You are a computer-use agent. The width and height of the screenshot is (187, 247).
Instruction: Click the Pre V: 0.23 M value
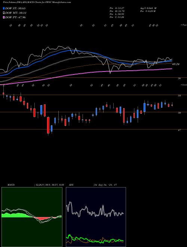[148, 11]
